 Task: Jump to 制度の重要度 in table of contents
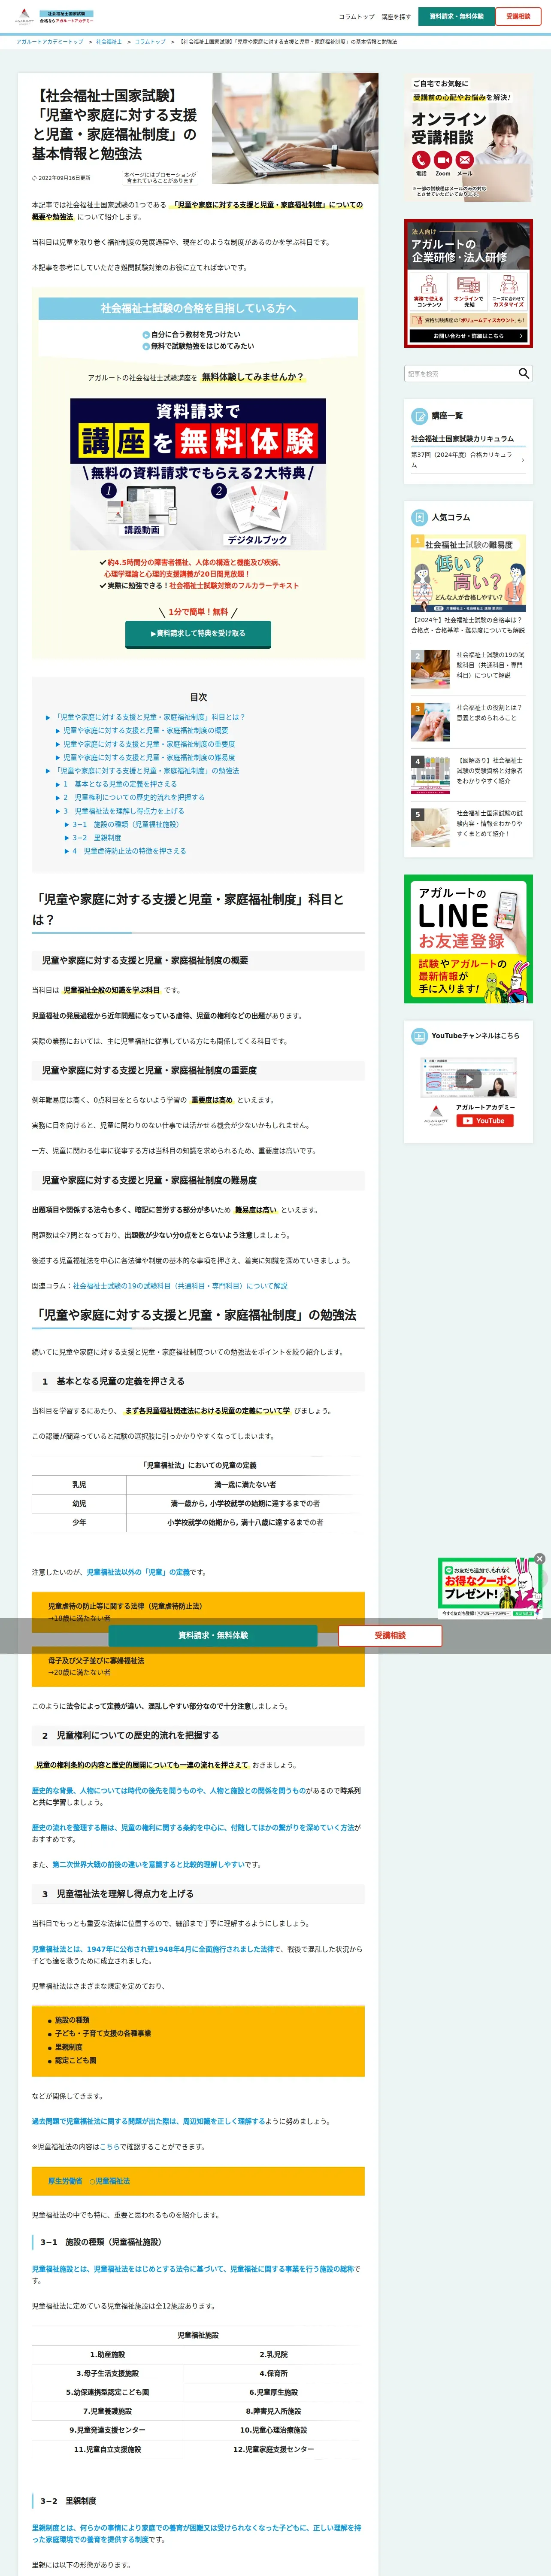click(x=149, y=744)
